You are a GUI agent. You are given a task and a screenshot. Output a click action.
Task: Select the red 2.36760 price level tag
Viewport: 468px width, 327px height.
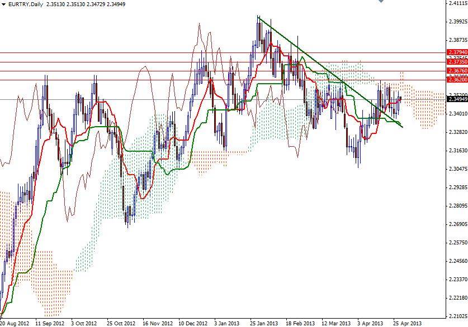coord(456,70)
